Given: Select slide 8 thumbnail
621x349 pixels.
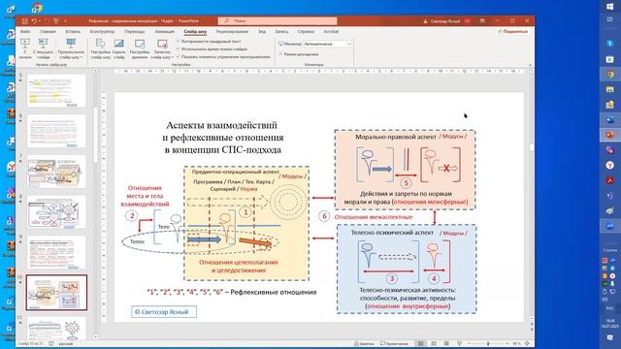Looking at the screenshot, I should 56,211.
